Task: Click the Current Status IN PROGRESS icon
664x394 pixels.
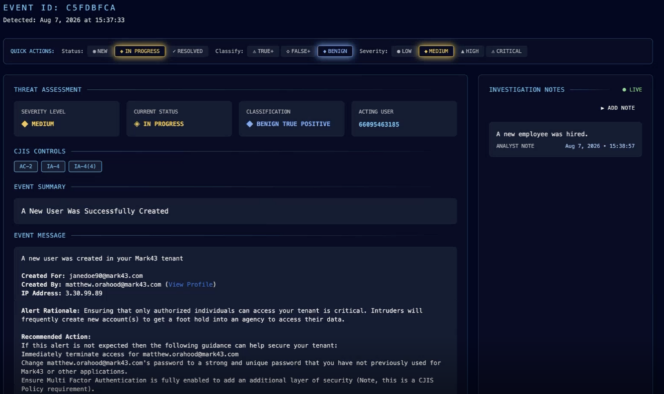Action: point(137,124)
